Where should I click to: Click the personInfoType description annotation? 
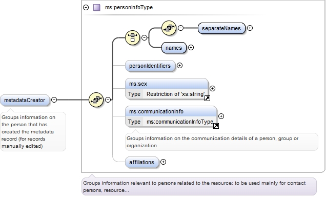(x=194, y=187)
